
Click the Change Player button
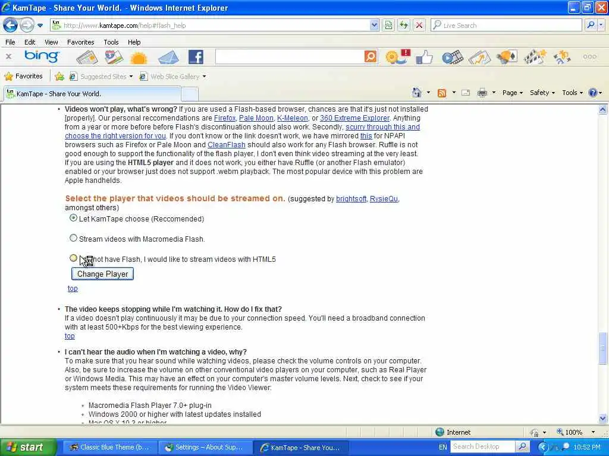coord(102,274)
